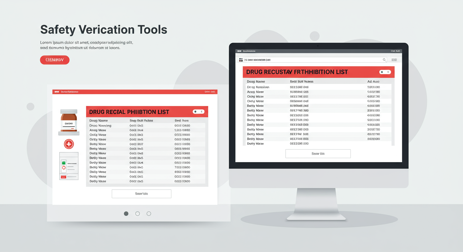Click inside the monitor's search input field

click(x=312, y=60)
